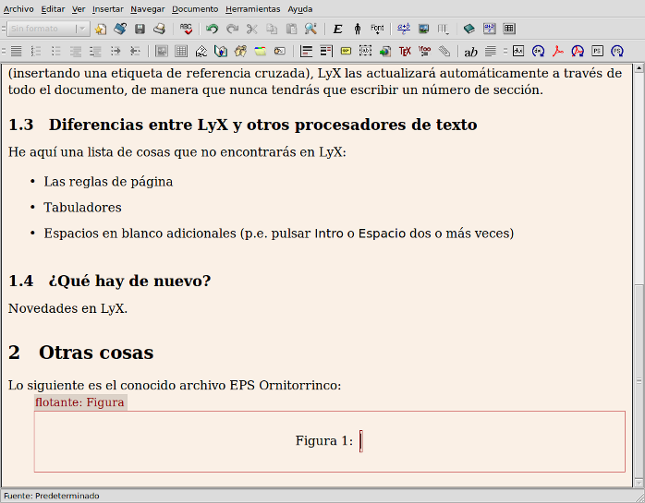Insert a figure float
645x503 pixels.
pyautogui.click(x=161, y=52)
